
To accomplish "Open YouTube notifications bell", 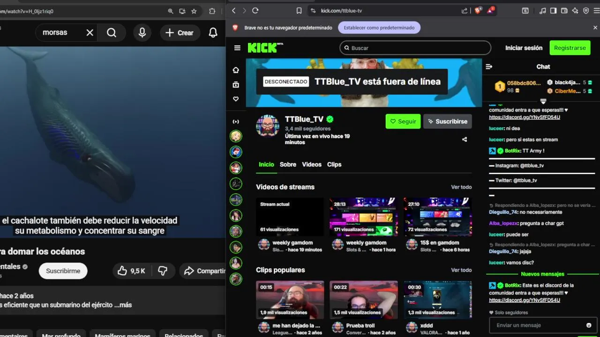I will (213, 32).
